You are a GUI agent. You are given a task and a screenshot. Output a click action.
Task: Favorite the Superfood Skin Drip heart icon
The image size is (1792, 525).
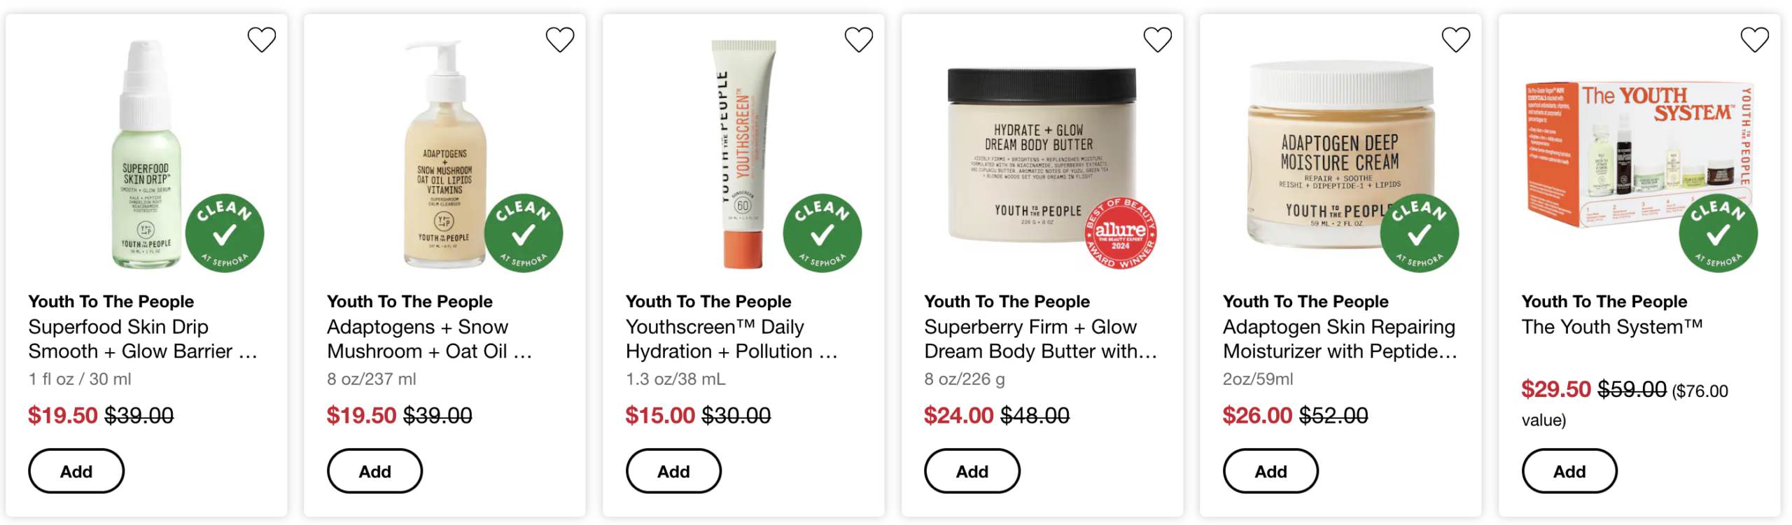click(262, 40)
